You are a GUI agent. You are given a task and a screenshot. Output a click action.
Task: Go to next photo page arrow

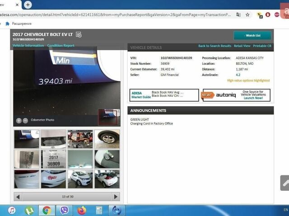click(x=116, y=197)
